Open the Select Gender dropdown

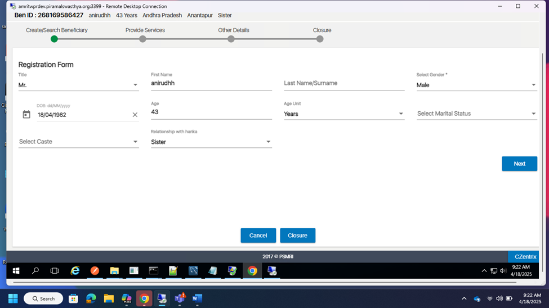(x=476, y=85)
